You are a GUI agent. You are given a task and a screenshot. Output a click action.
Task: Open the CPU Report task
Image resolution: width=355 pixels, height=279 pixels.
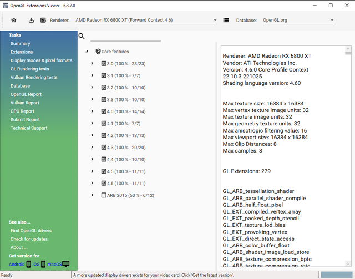[22, 111]
